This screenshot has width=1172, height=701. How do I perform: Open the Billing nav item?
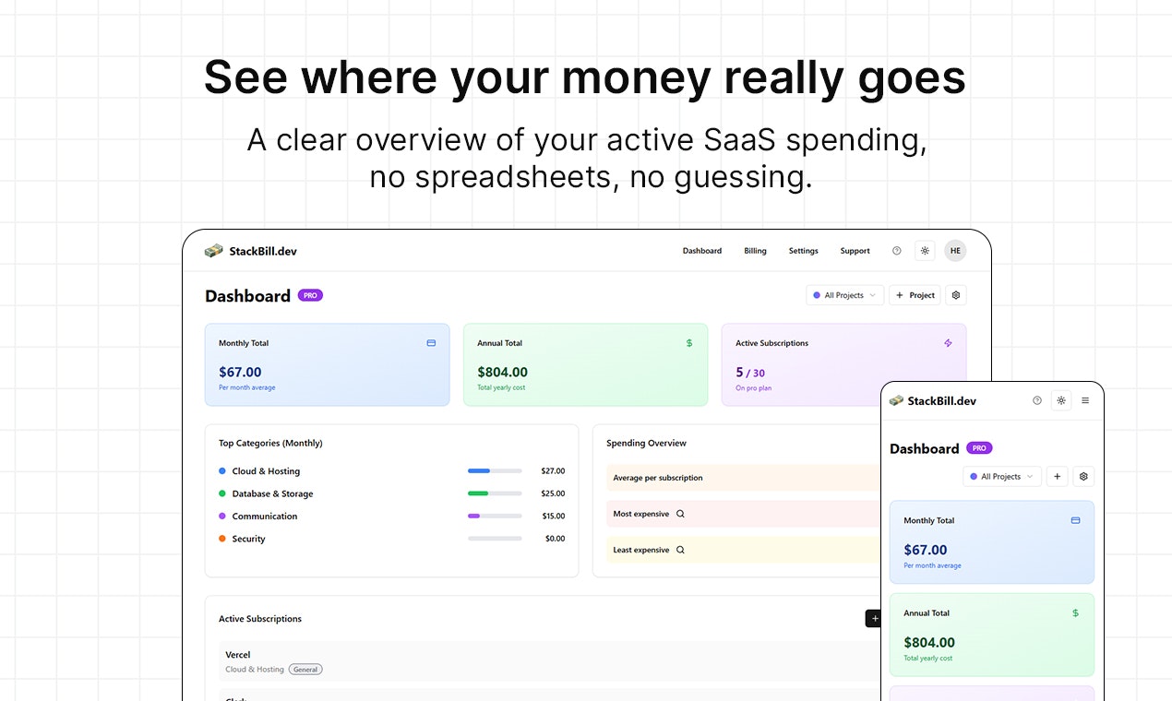click(x=755, y=251)
